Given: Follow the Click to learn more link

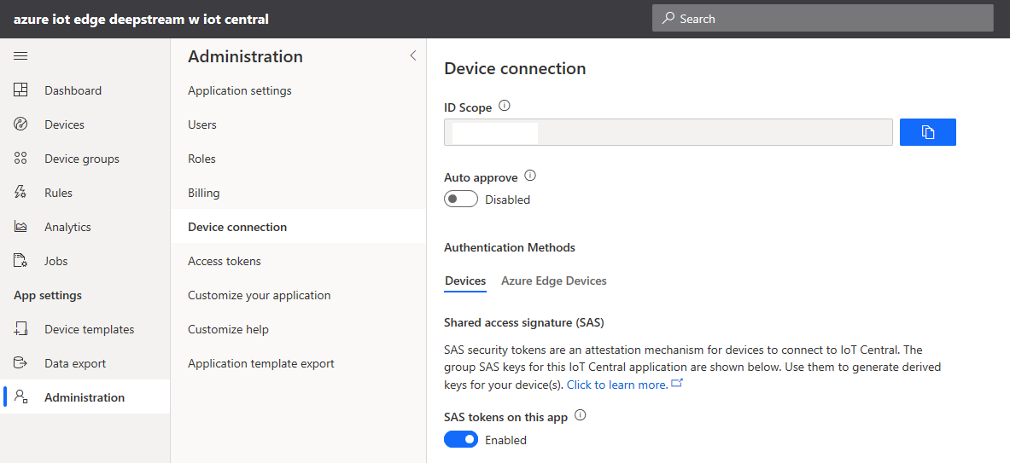Looking at the screenshot, I should 617,385.
